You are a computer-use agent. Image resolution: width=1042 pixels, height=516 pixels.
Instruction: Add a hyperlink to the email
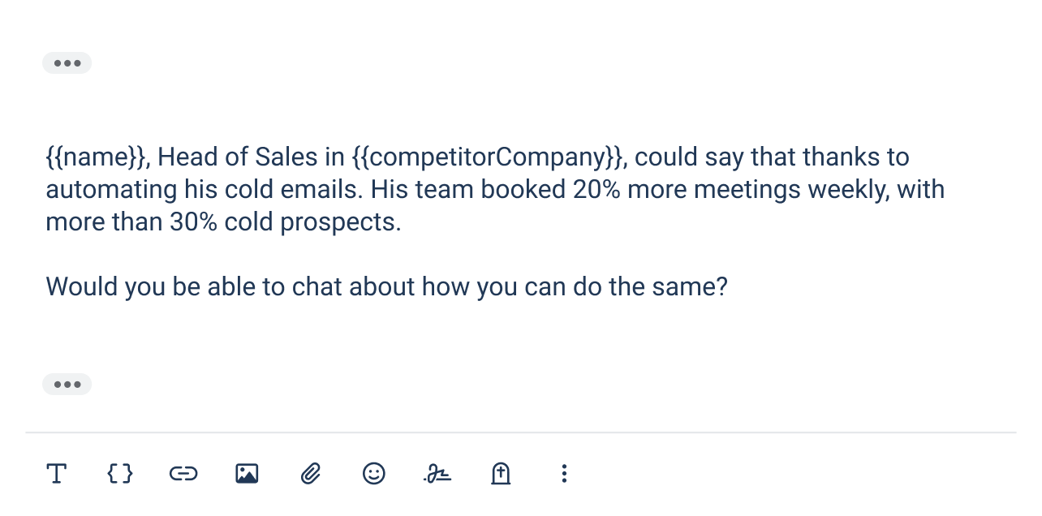[x=183, y=474]
